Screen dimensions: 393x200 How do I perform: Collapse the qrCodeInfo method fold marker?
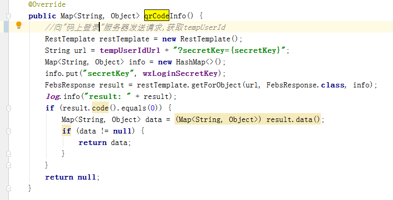point(8,16)
